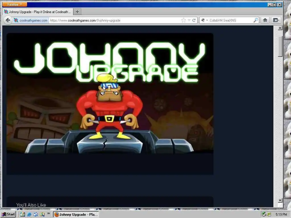
Task: Click the 'You'll Also Like' heading
Action: (x=31, y=205)
